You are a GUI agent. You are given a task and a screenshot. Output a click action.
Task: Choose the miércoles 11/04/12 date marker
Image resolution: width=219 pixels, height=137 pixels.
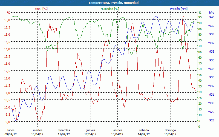[64, 132]
